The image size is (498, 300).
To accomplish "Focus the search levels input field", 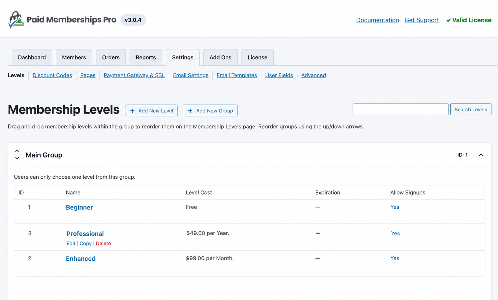I will 401,109.
